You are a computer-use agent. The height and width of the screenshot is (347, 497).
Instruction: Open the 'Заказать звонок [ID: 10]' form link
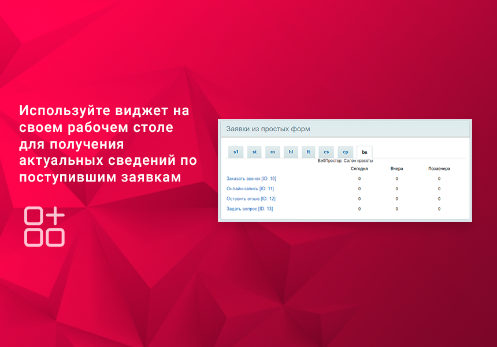251,179
